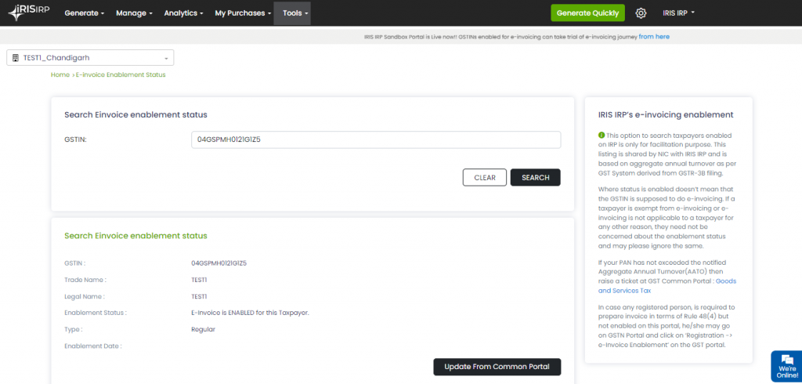Open the Tools menu
This screenshot has height=384, width=802.
pyautogui.click(x=295, y=13)
